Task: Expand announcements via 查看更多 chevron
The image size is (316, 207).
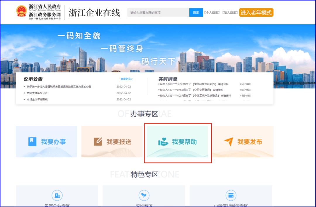Action: pos(127,79)
